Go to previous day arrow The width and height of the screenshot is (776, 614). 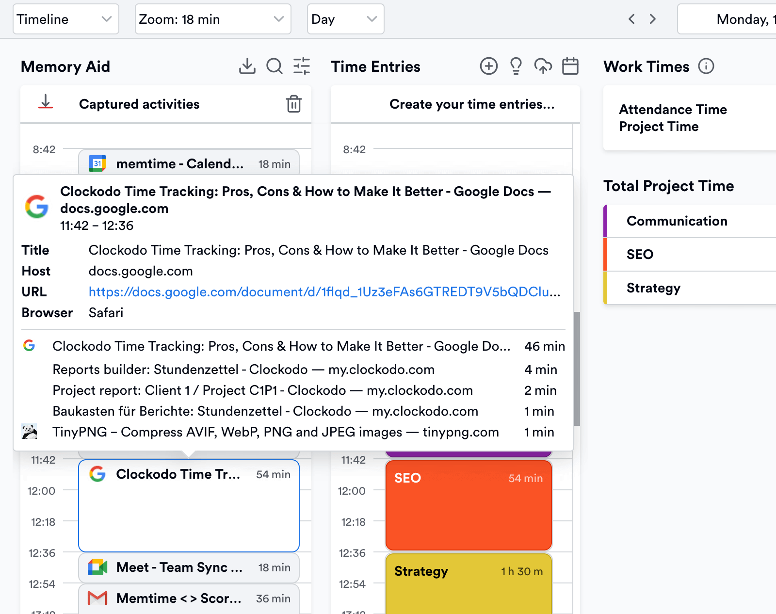click(x=631, y=19)
